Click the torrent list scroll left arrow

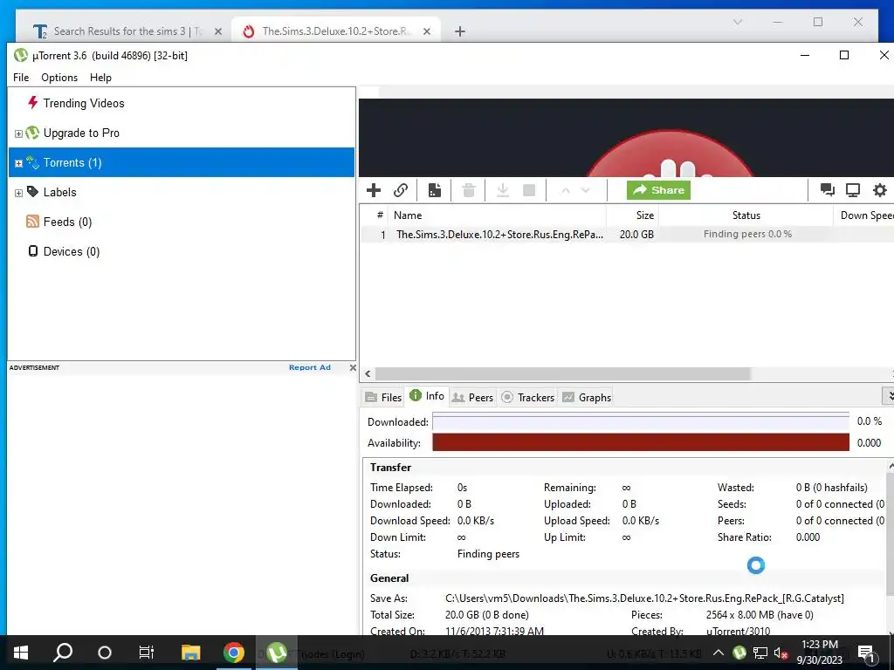click(x=368, y=373)
